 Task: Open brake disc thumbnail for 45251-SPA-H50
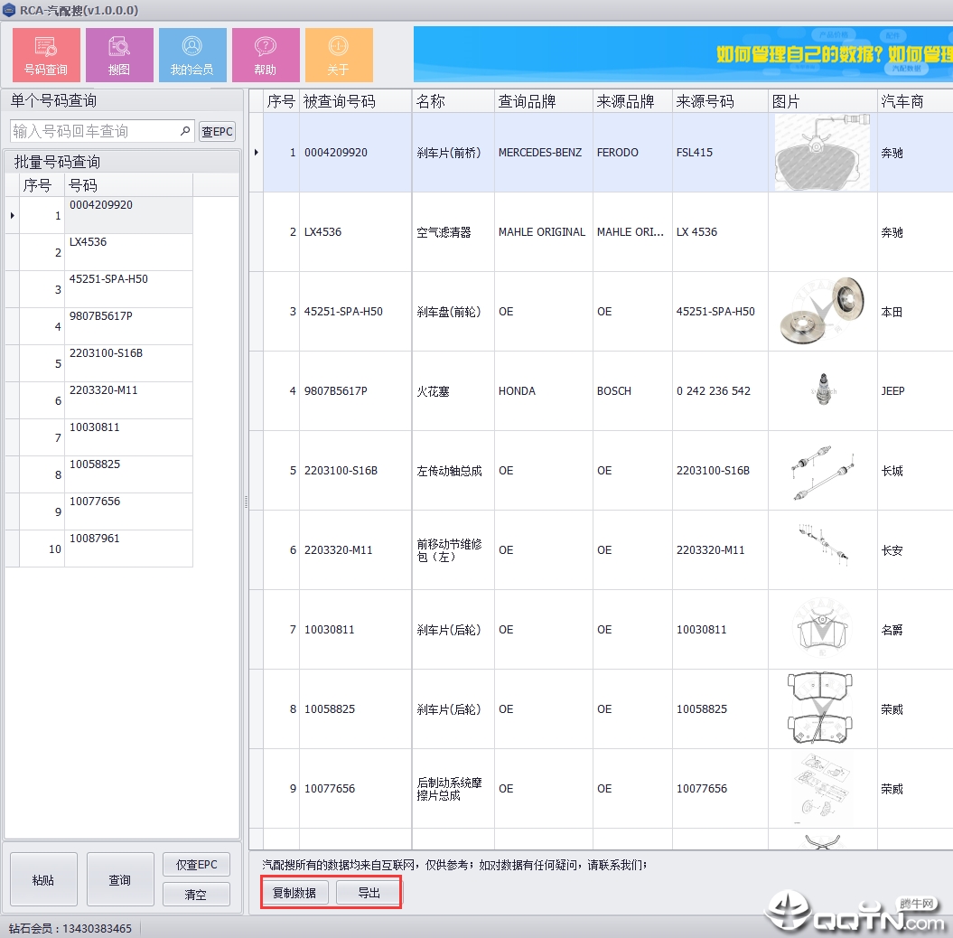click(x=822, y=311)
